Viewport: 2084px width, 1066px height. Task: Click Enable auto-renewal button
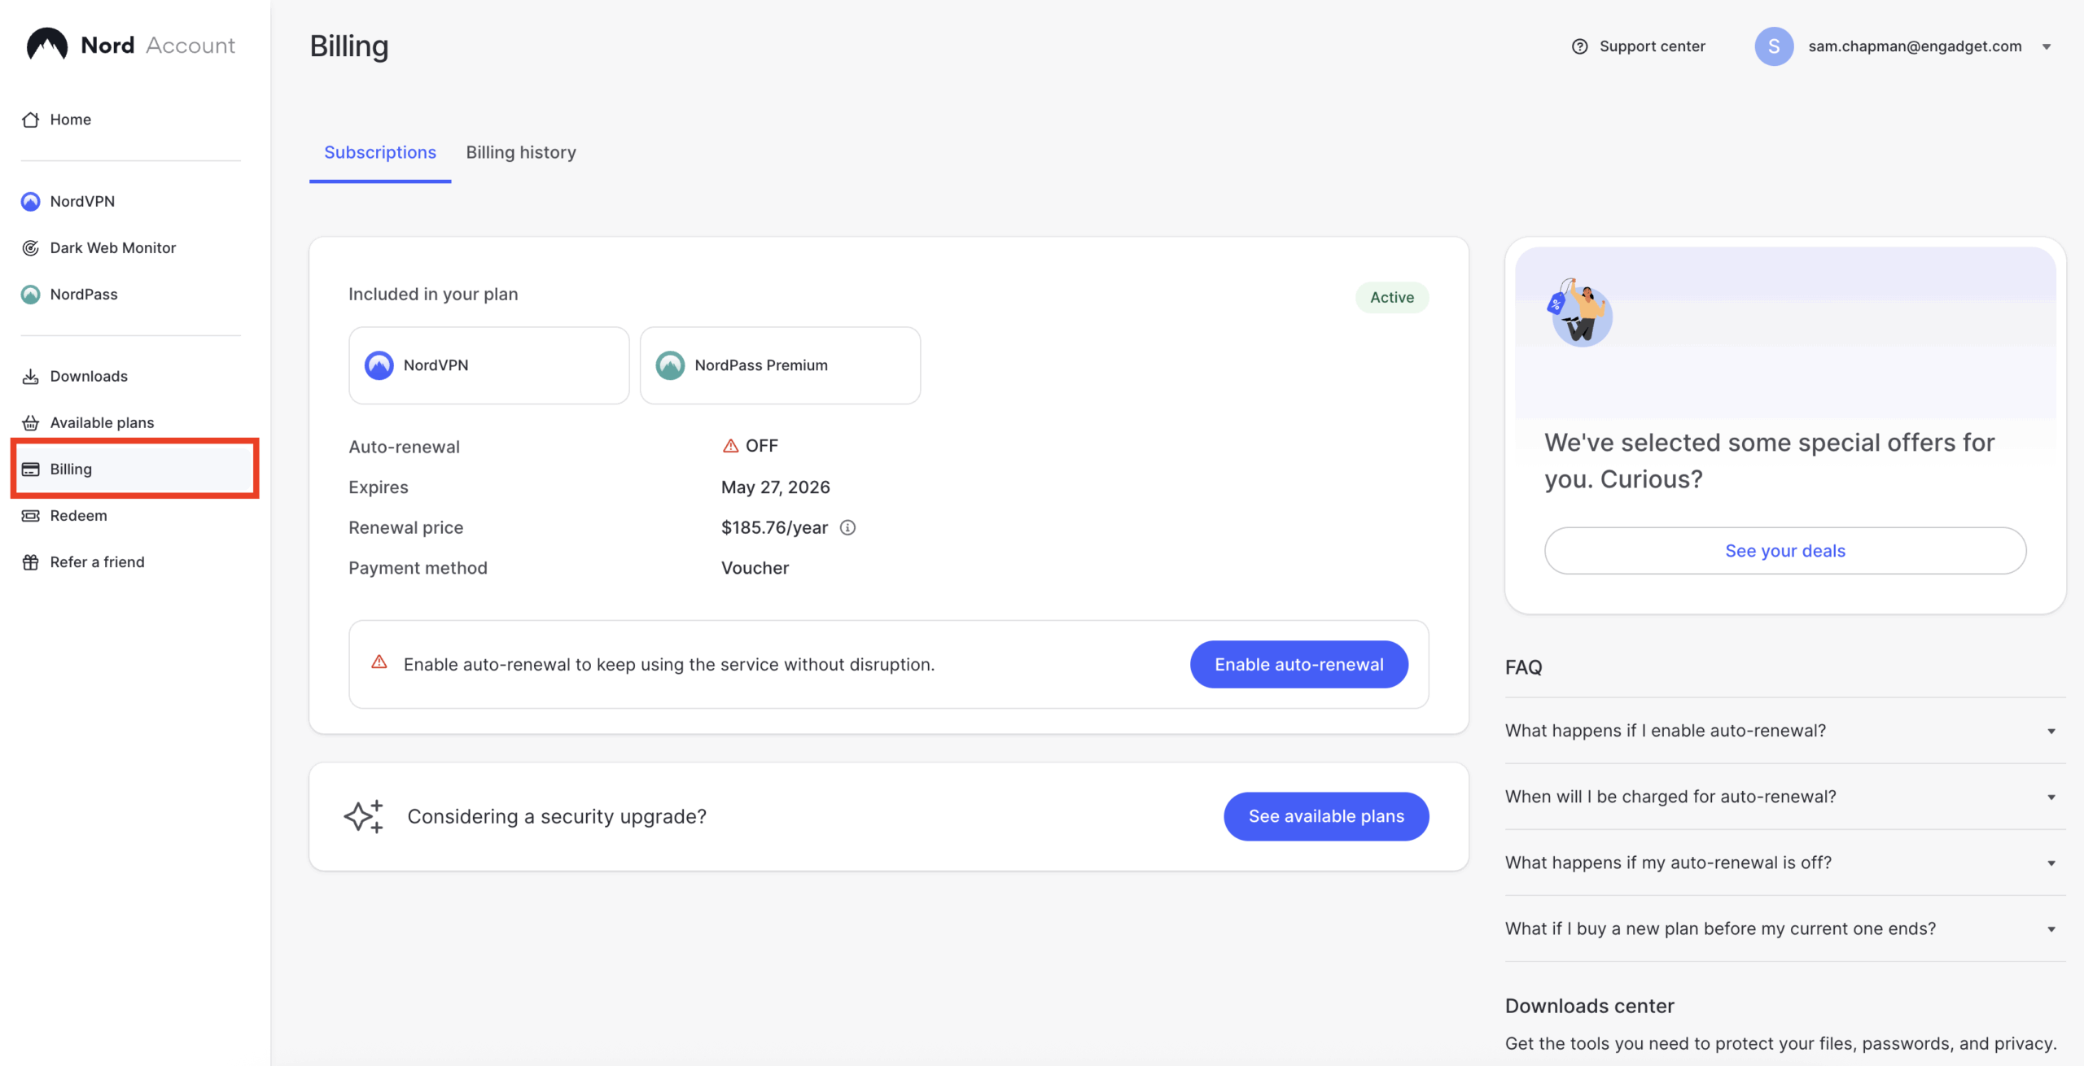(x=1298, y=664)
